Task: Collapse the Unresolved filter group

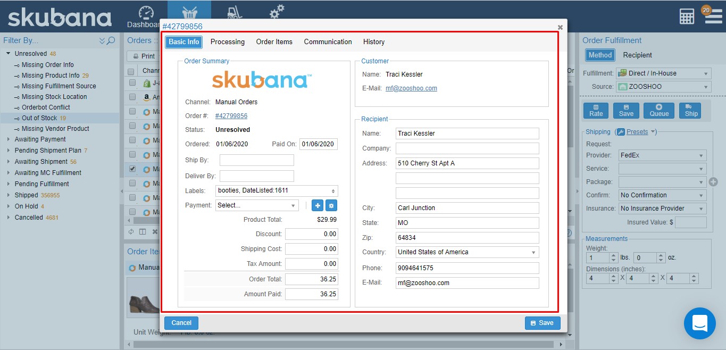Action: tap(9, 54)
